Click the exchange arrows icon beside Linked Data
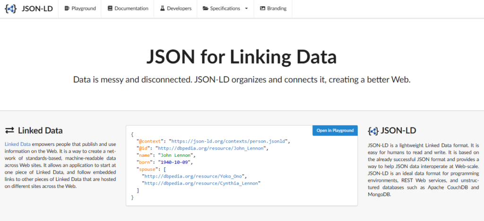This screenshot has height=221, width=484. pos(9,131)
